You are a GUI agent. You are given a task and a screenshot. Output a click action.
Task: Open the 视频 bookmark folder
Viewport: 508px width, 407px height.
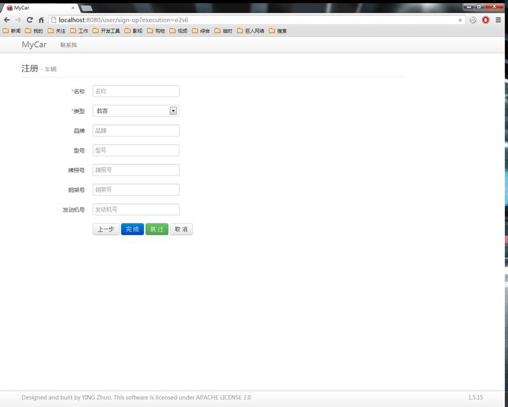178,30
